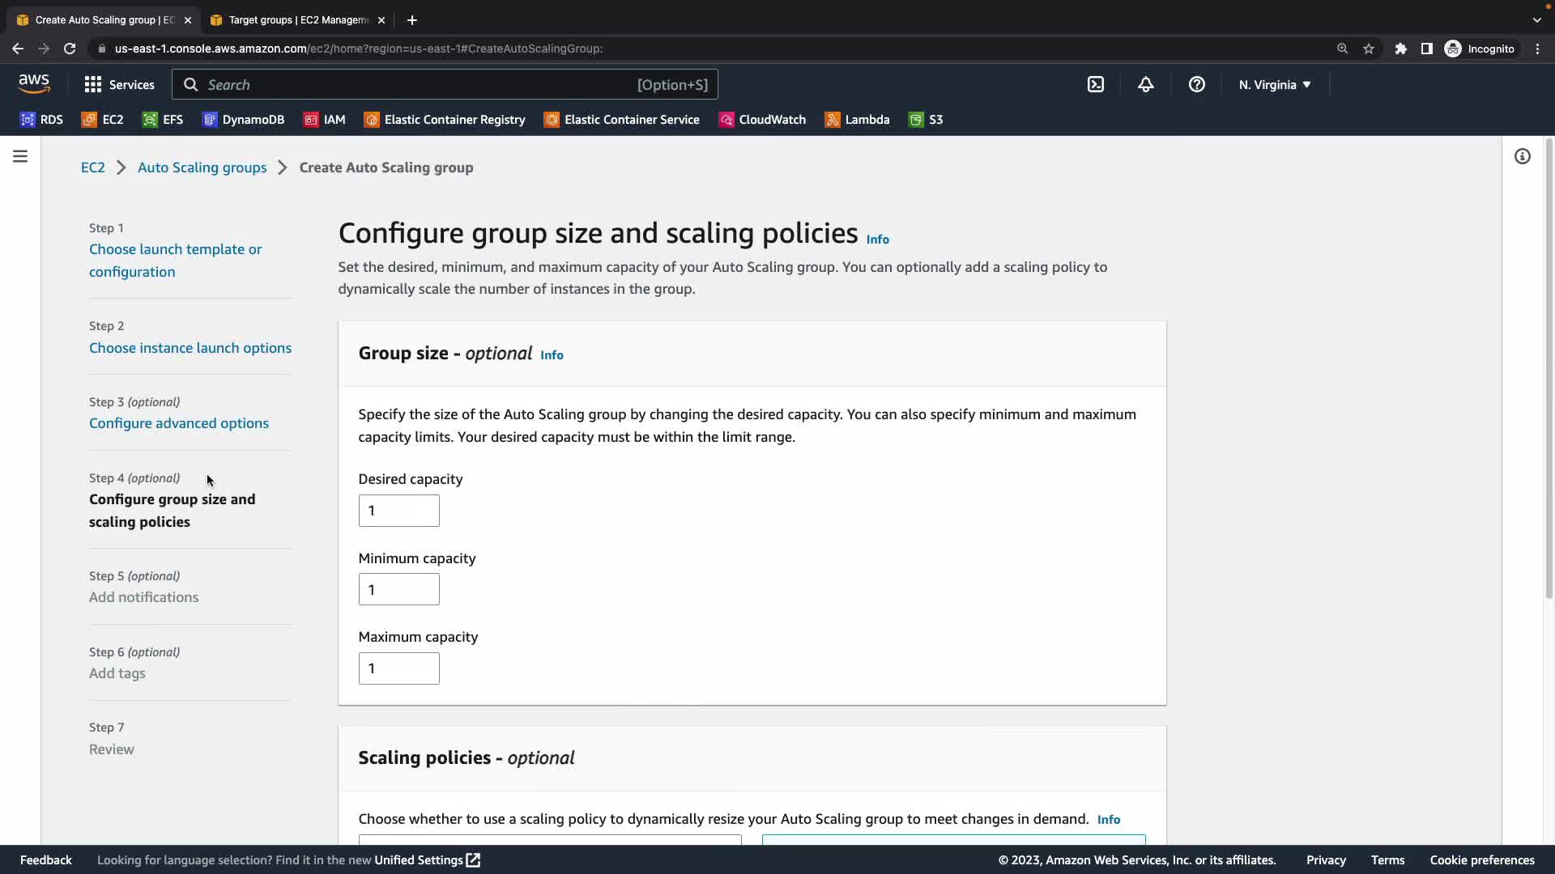Open the Services grid menu
This screenshot has width=1555, height=874.
coord(119,84)
